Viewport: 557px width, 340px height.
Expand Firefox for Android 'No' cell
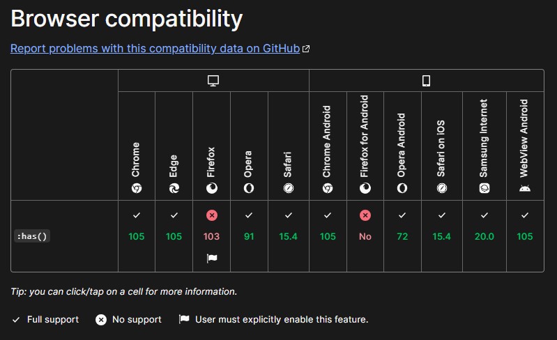pos(365,236)
